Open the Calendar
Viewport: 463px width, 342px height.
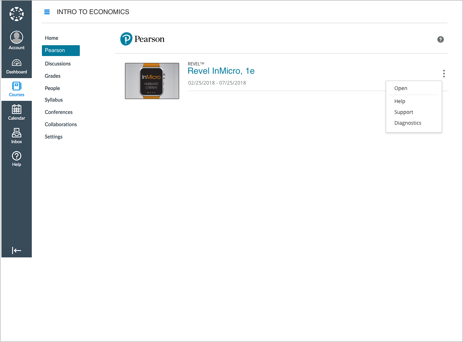tap(17, 112)
